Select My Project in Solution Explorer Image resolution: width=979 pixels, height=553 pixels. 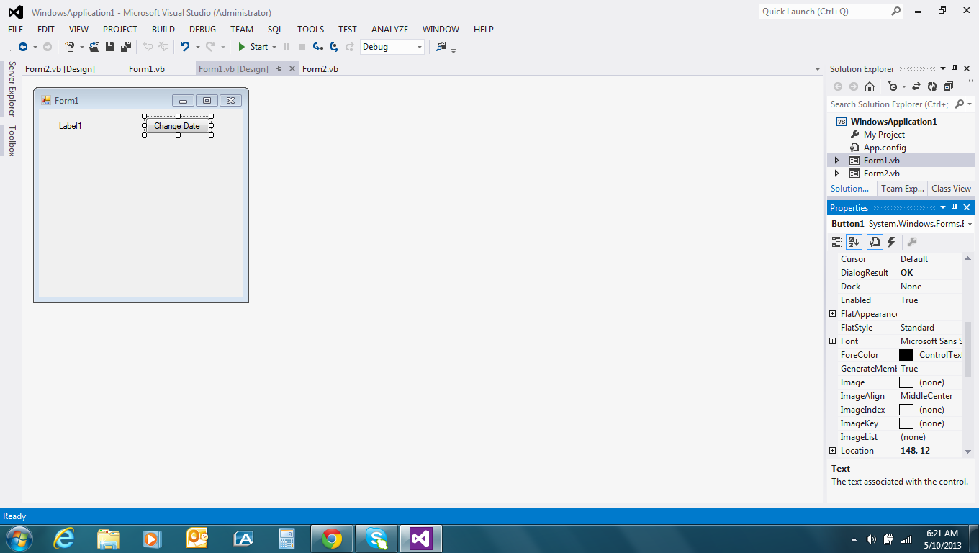(x=884, y=135)
